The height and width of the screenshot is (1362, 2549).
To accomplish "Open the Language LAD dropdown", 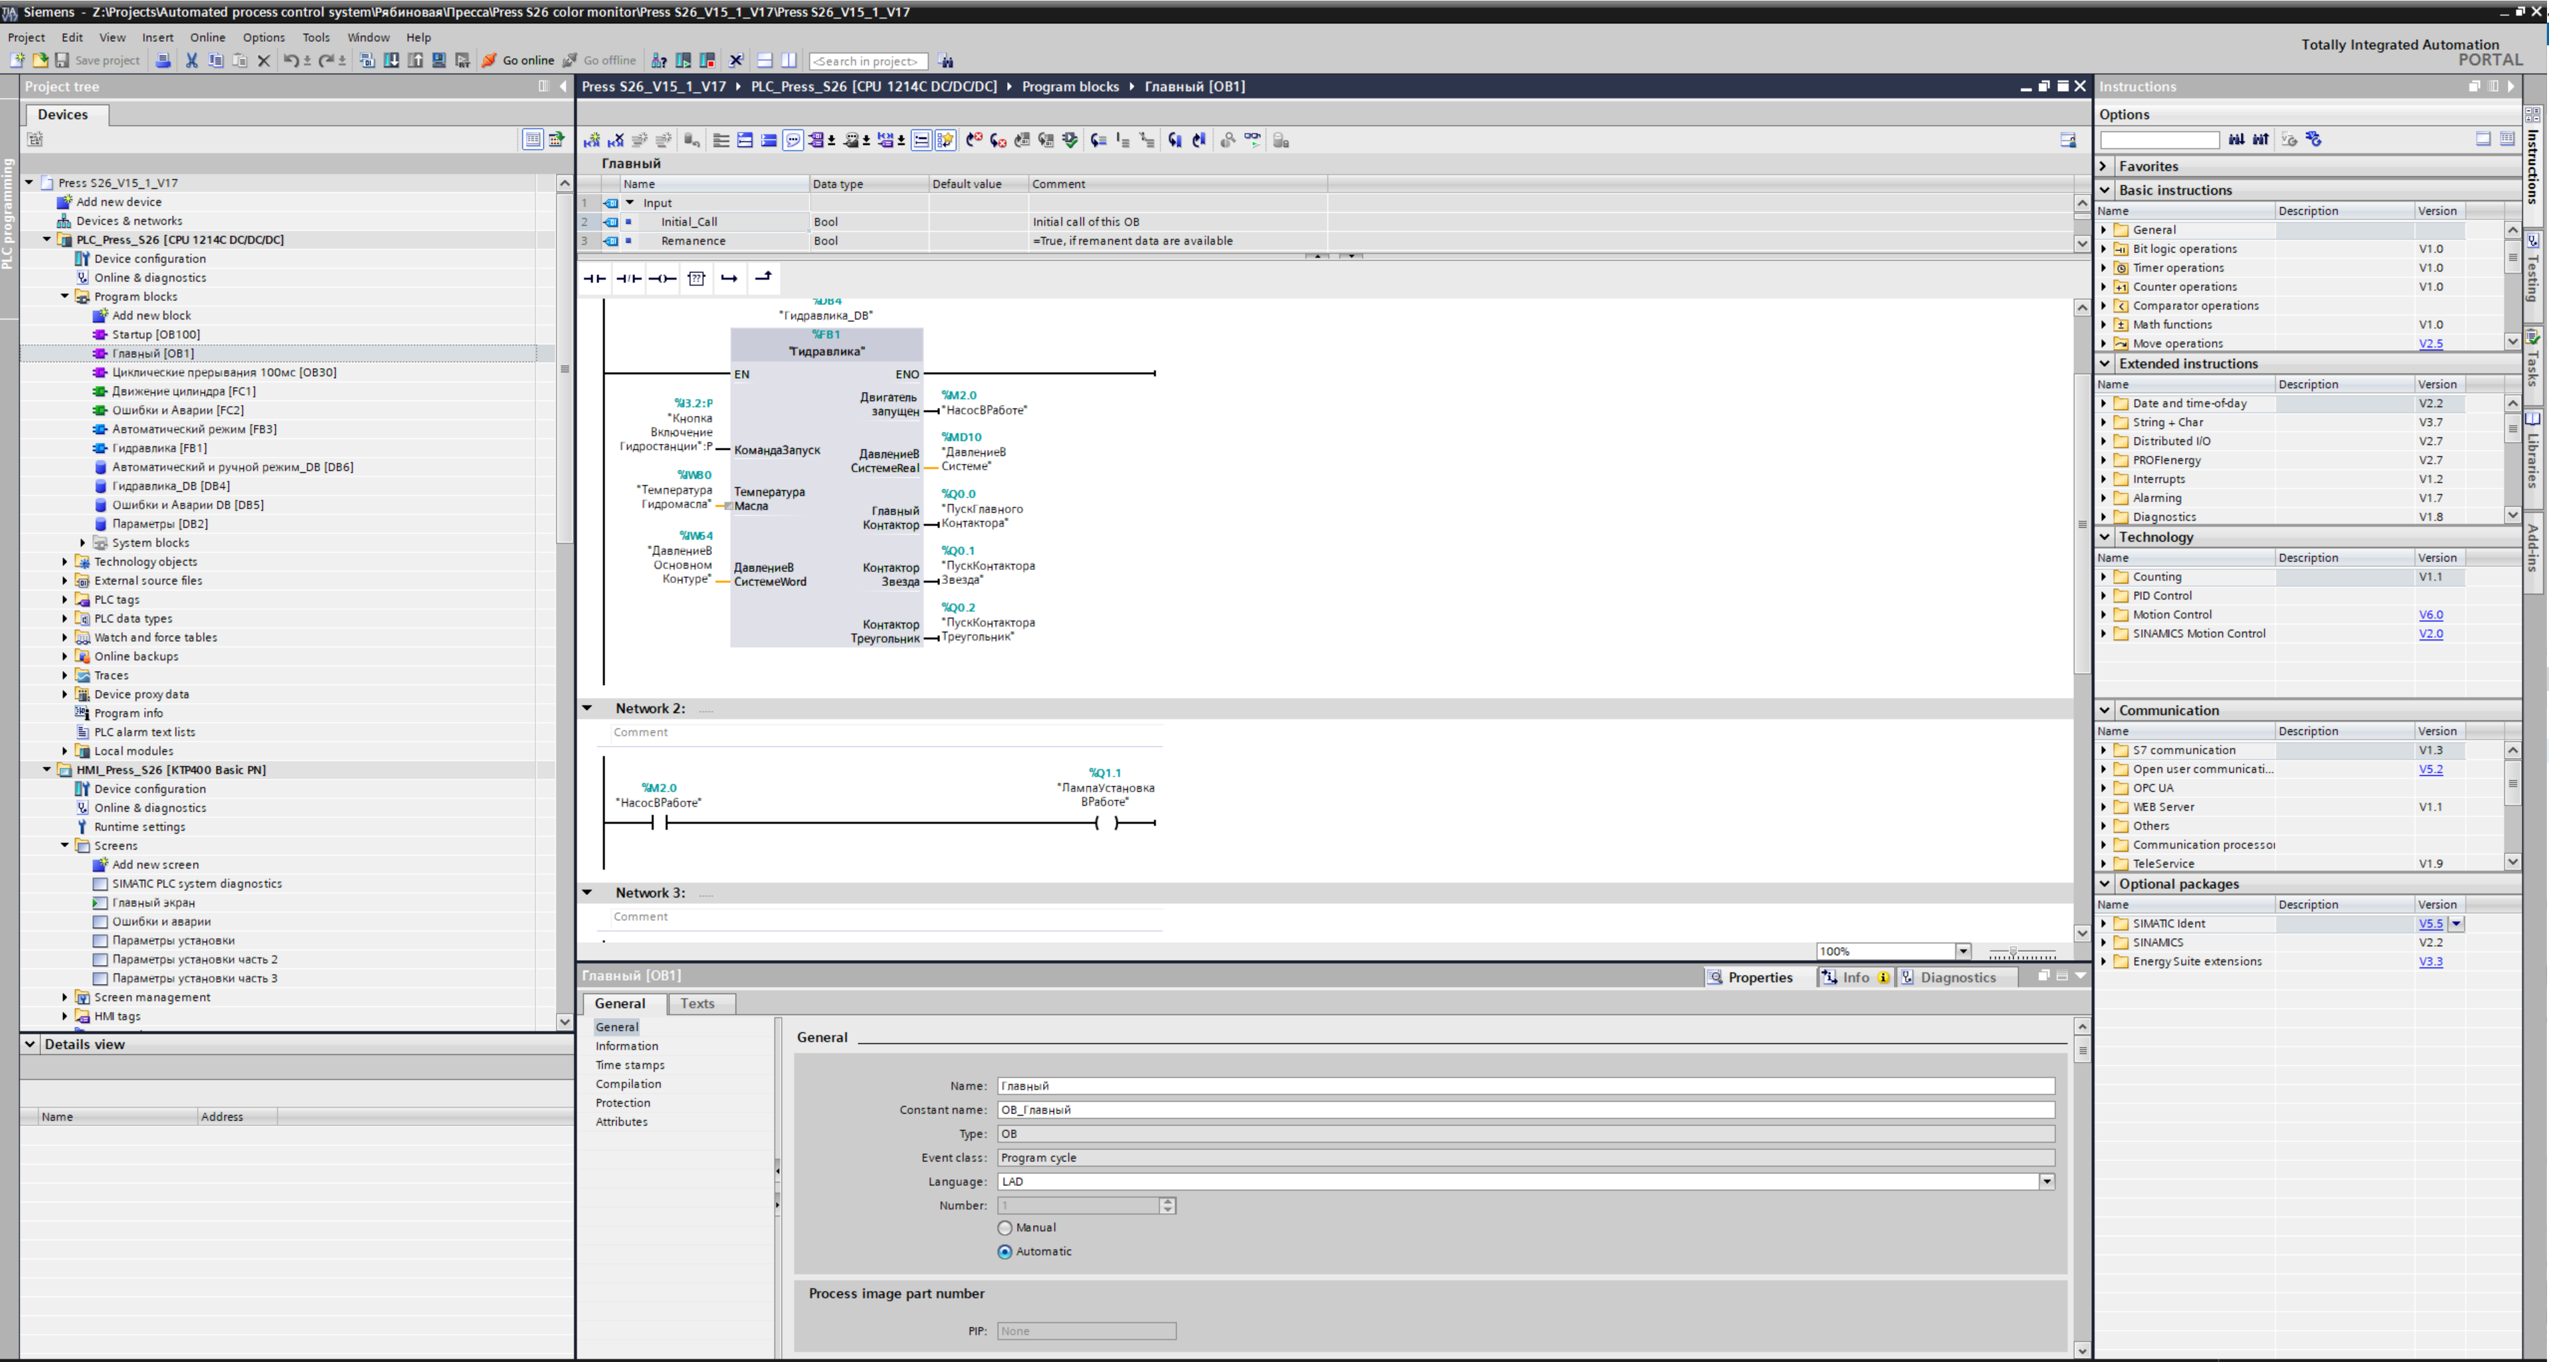I will pos(2045,1181).
